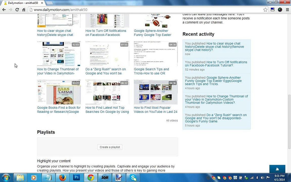This screenshot has width=291, height=182.
Task: Click the 02:03 Change Thumbnail video thumbnail
Action: click(x=59, y=54)
